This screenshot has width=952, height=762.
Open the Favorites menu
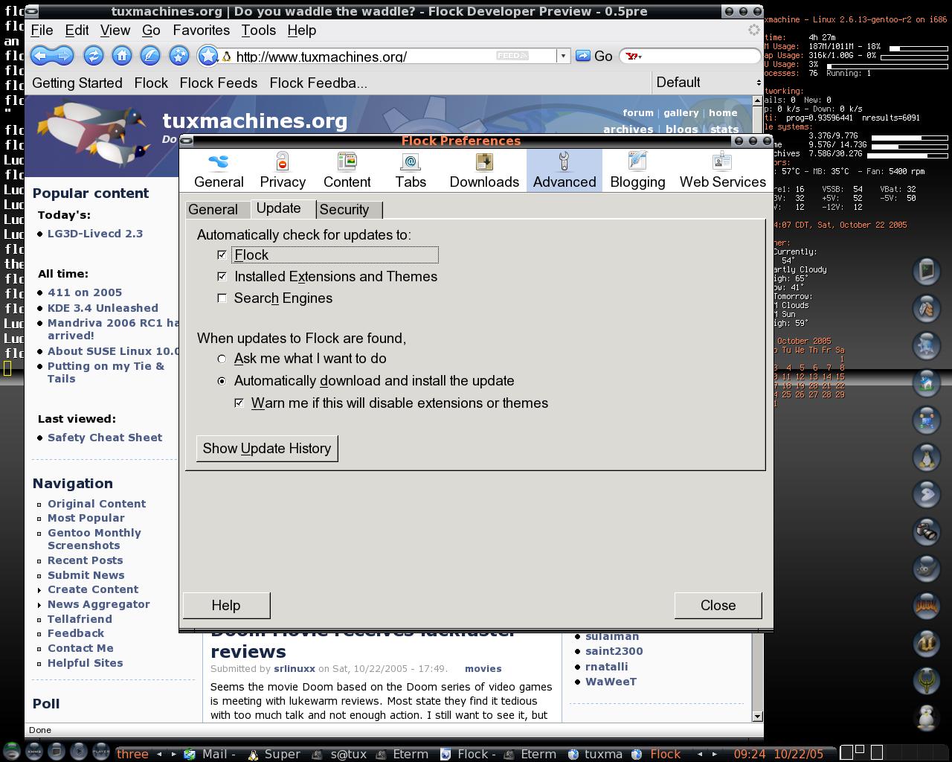coord(201,31)
